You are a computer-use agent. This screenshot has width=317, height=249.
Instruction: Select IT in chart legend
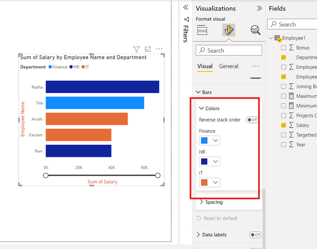click(85, 67)
